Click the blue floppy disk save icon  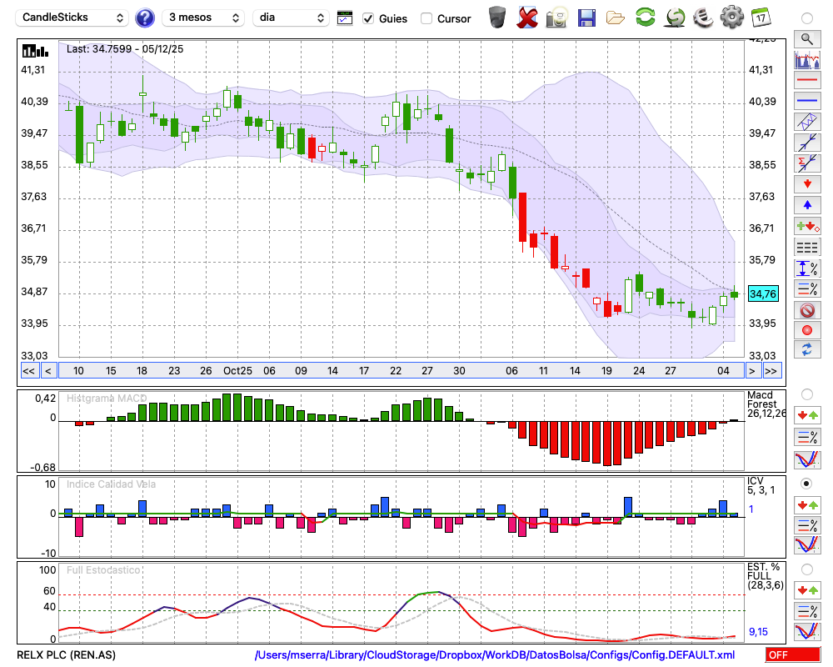click(x=586, y=17)
